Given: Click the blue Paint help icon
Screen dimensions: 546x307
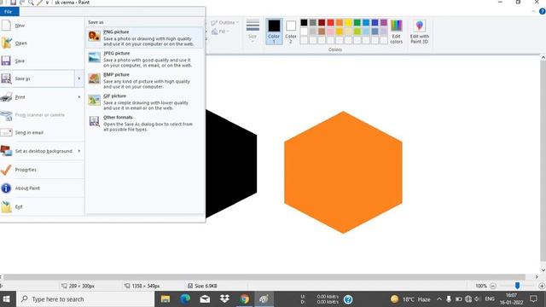Looking at the screenshot, I should tap(543, 11).
